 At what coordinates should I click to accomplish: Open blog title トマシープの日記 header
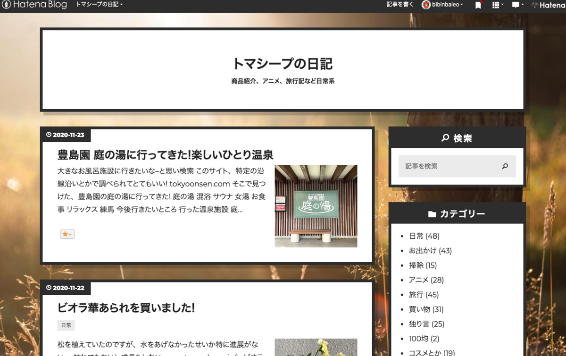(x=283, y=64)
